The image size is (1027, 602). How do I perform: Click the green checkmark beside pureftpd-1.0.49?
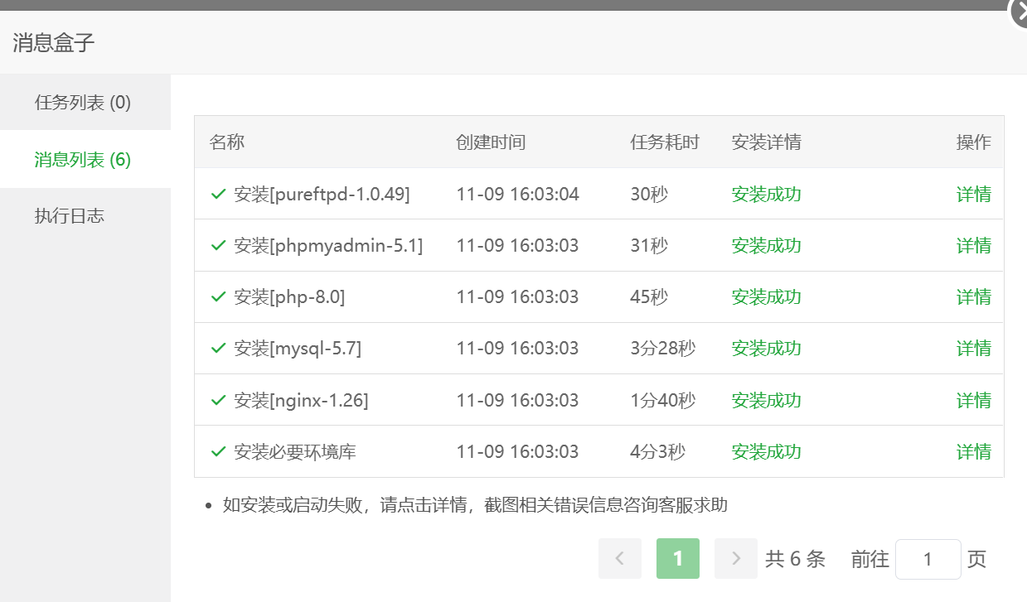[219, 194]
